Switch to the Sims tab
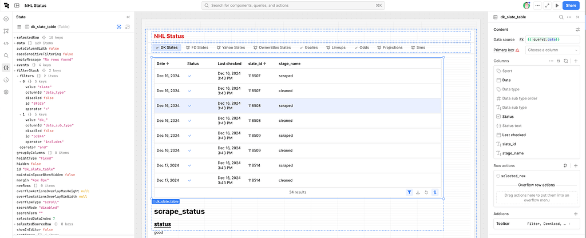Screen dimensions: 586x238 point(417,48)
